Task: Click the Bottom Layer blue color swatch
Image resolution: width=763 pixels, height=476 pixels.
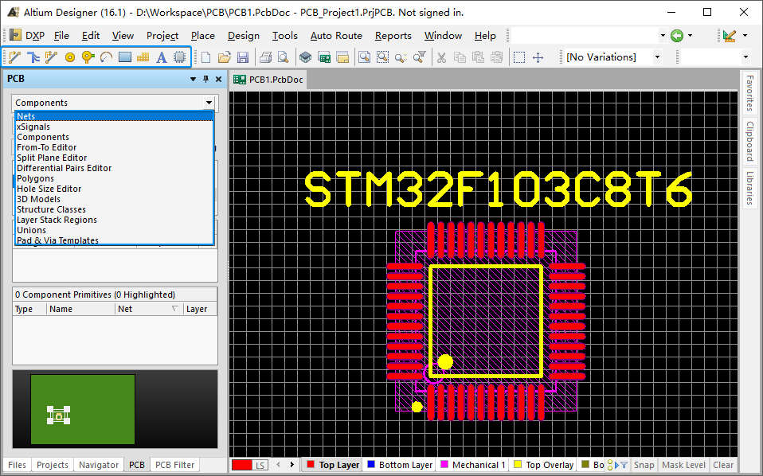Action: pos(371,464)
